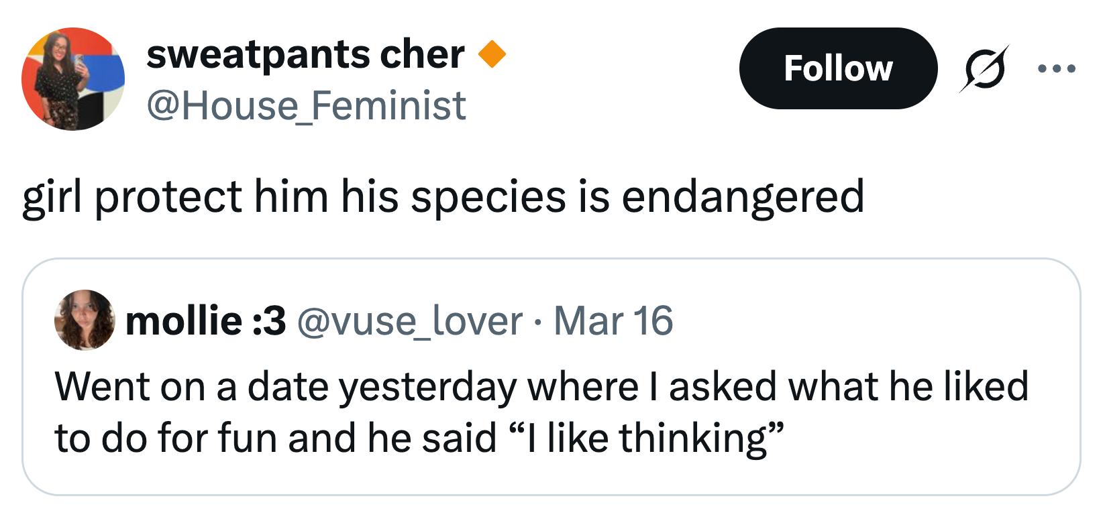The image size is (1103, 527).
Task: Click the word "endangered" in the tweet
Action: [x=743, y=197]
